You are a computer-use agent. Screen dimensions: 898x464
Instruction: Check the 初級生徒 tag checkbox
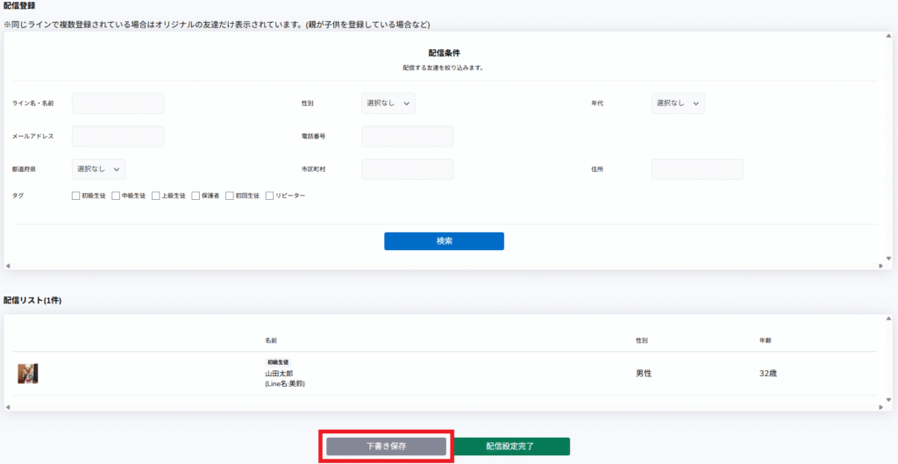tap(76, 196)
